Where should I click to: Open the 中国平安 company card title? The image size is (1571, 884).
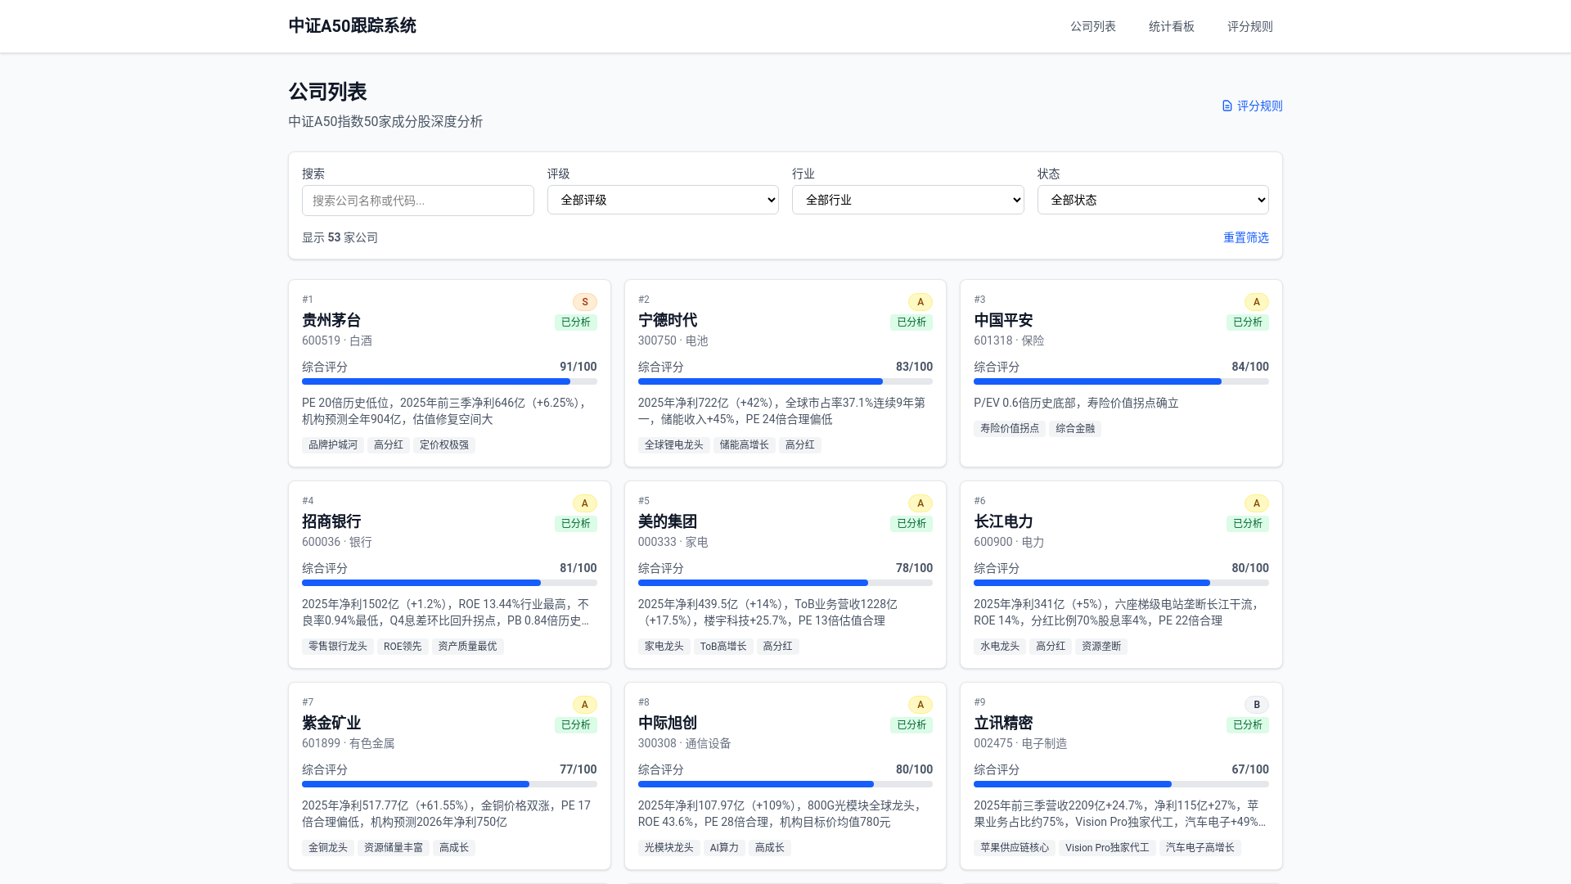pos(1003,320)
